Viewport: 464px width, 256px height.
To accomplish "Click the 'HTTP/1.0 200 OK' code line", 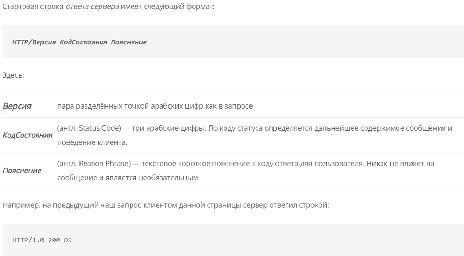I will coord(42,240).
